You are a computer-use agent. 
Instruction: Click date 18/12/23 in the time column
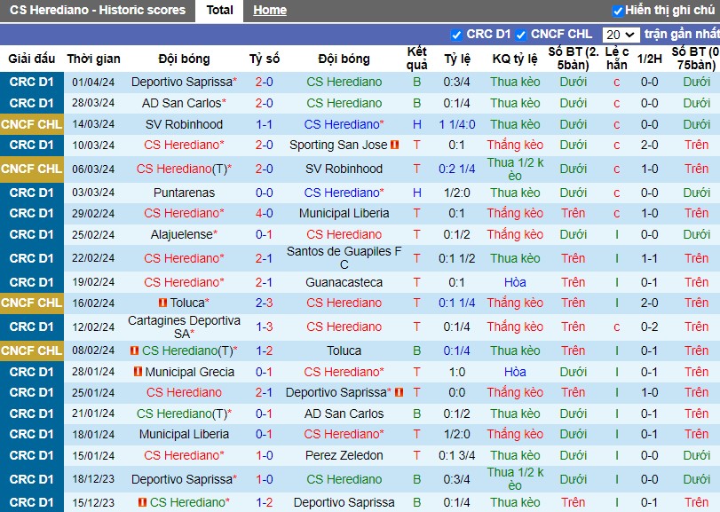point(93,479)
